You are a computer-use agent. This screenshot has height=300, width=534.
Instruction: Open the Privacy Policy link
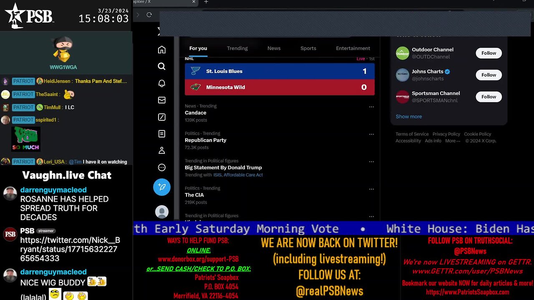pyautogui.click(x=446, y=134)
